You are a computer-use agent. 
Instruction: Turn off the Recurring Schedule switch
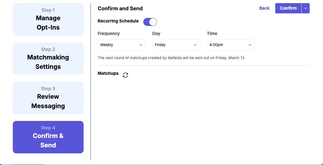pos(150,22)
